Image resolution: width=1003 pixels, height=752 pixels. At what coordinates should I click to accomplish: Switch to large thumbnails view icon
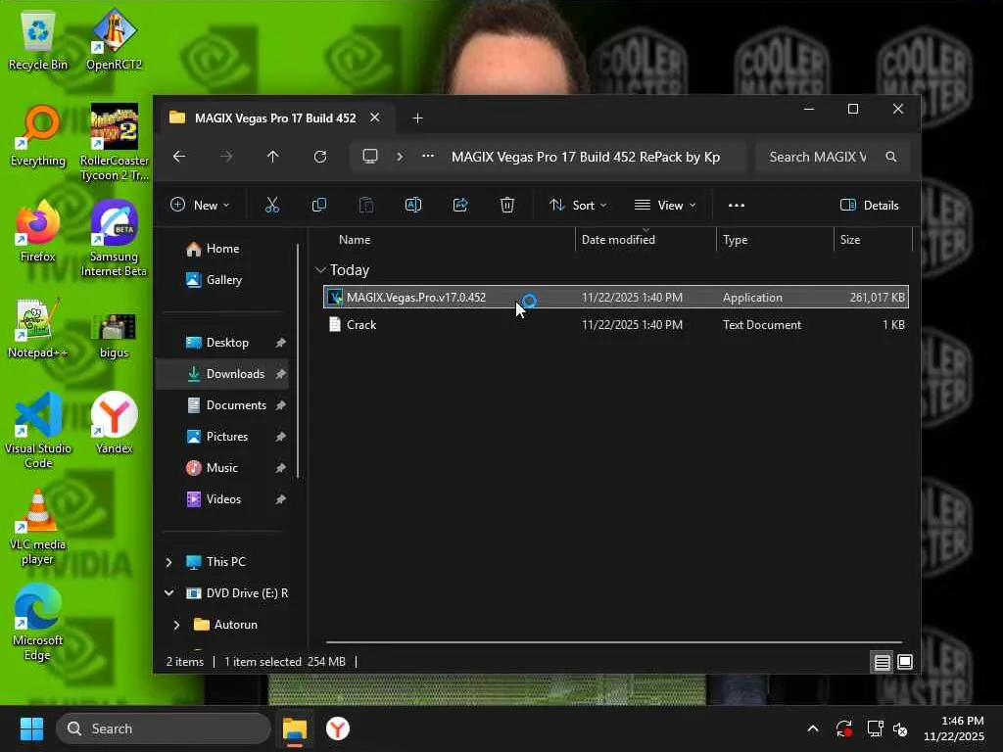tap(904, 662)
